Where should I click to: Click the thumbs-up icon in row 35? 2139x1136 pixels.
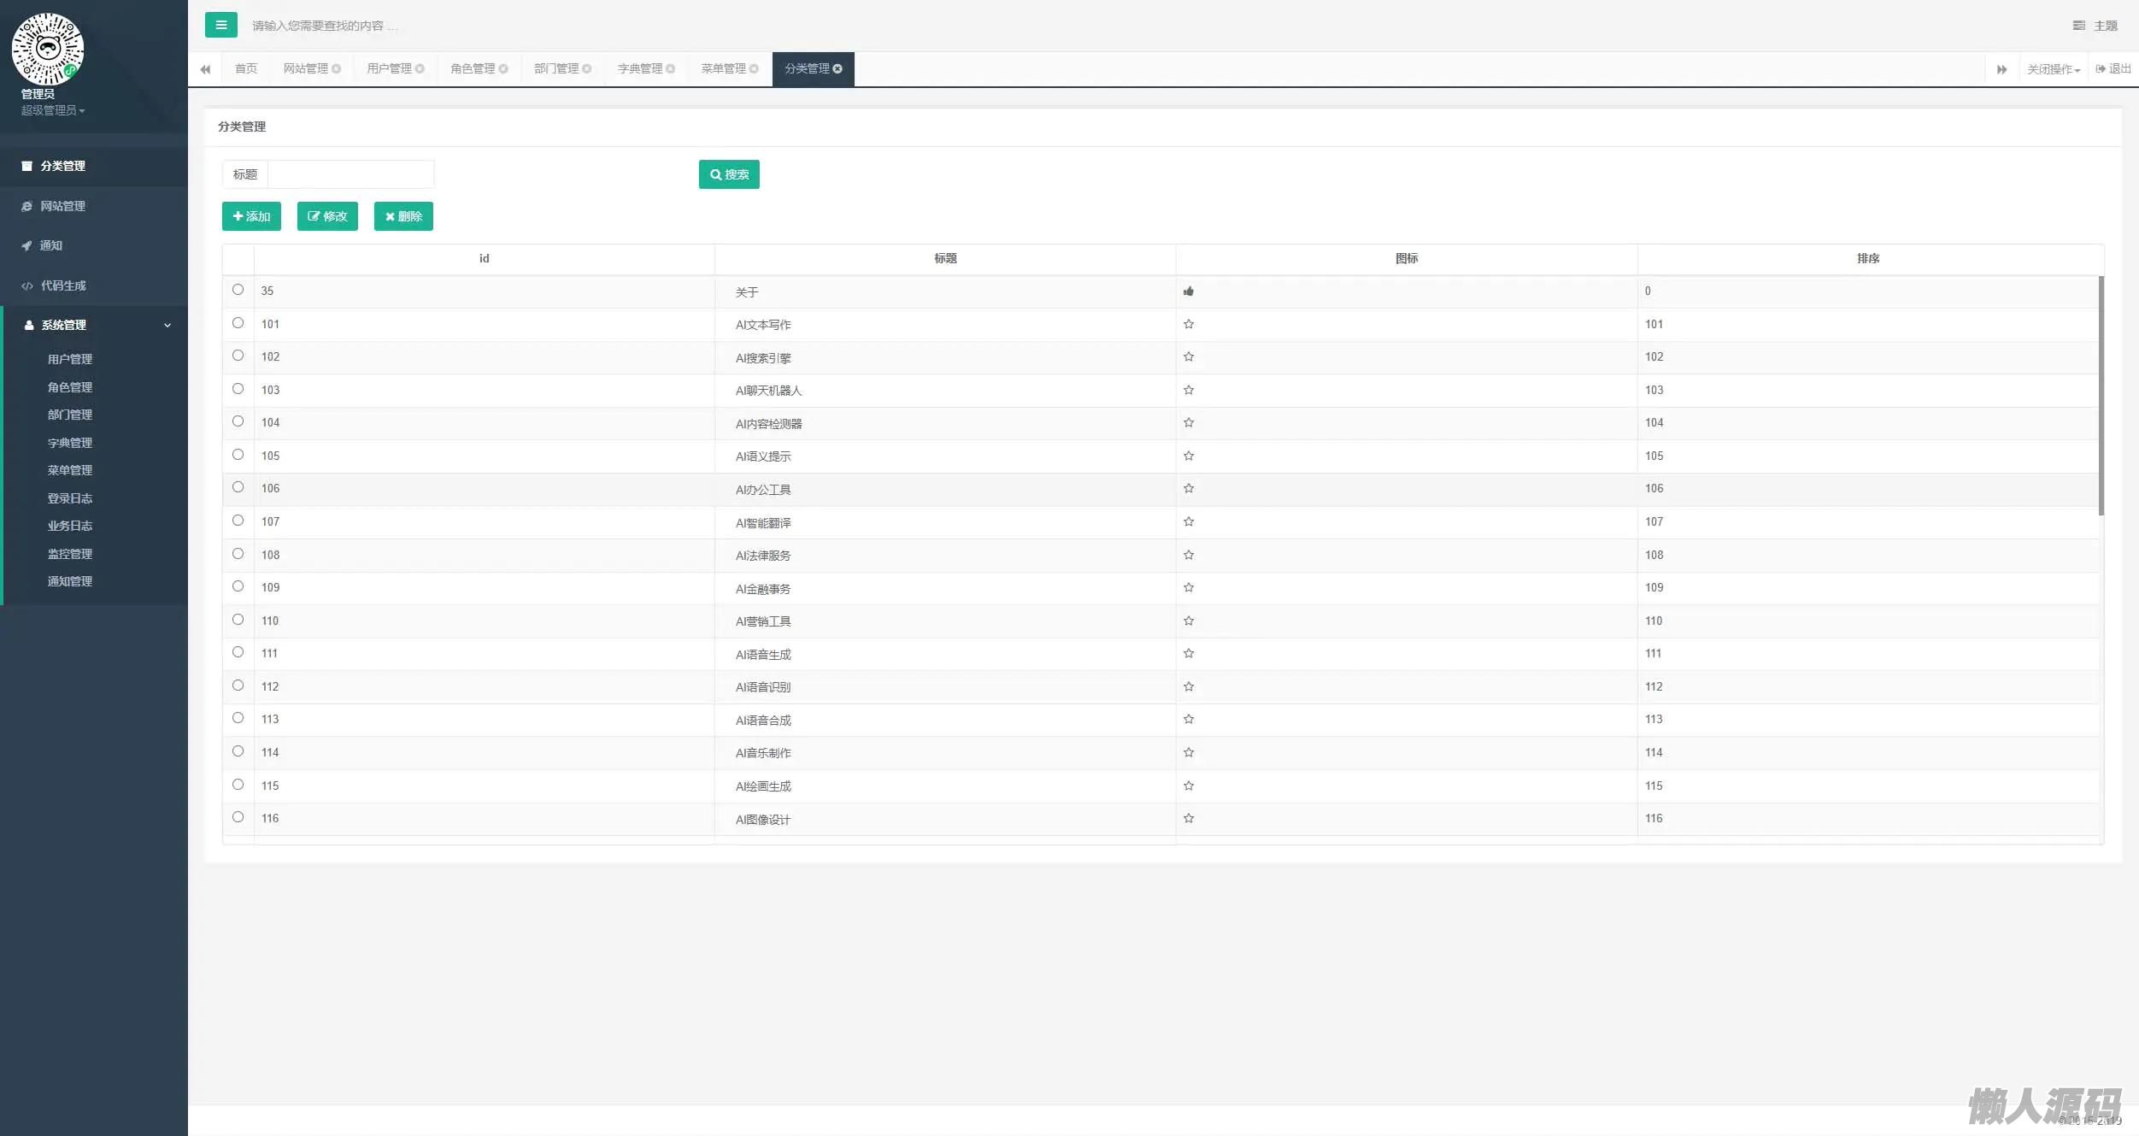(x=1188, y=291)
